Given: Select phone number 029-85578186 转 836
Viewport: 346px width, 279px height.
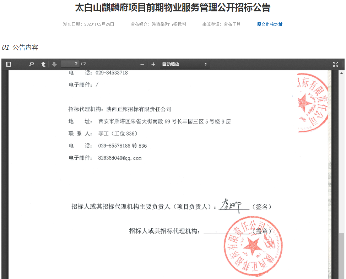Looking at the screenshot, I should 123,146.
